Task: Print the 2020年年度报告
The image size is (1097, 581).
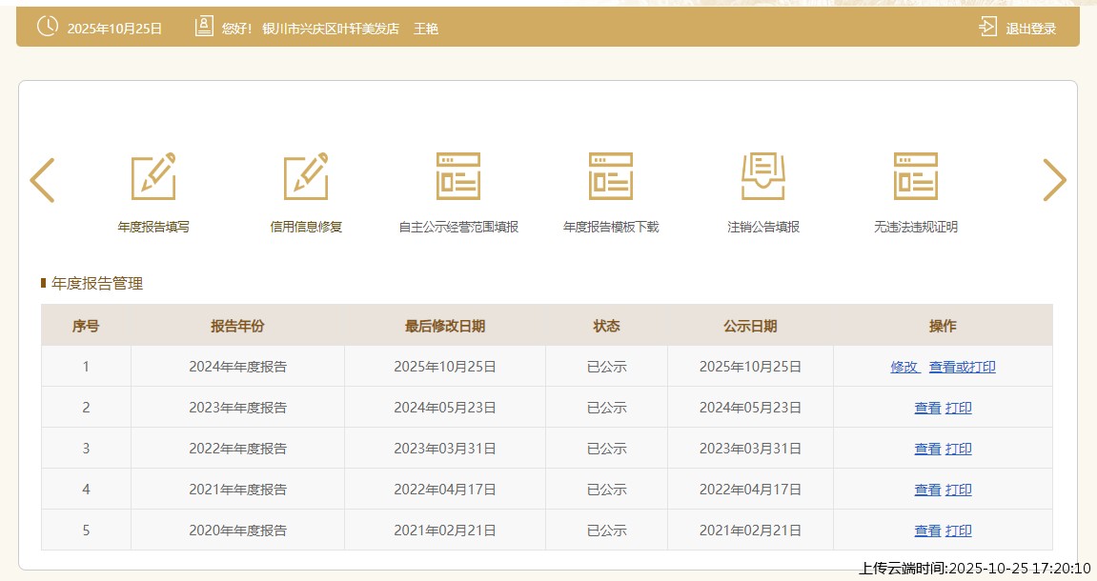Action: tap(959, 531)
